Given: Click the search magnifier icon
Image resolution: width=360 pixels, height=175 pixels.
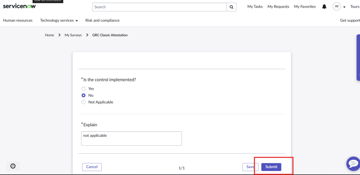Looking at the screenshot, I should click(x=231, y=7).
